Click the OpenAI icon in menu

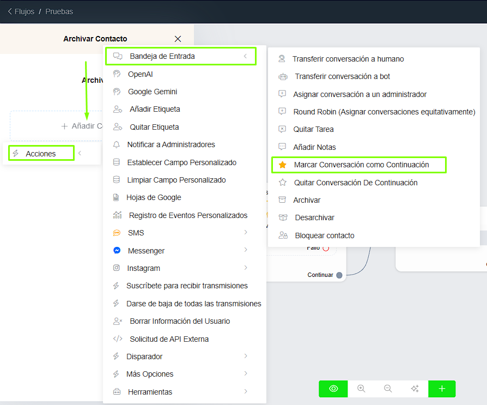click(x=117, y=74)
